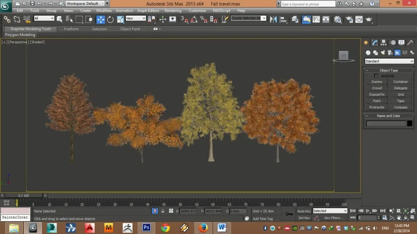
Task: Open the object color swatch
Action: 410,123
